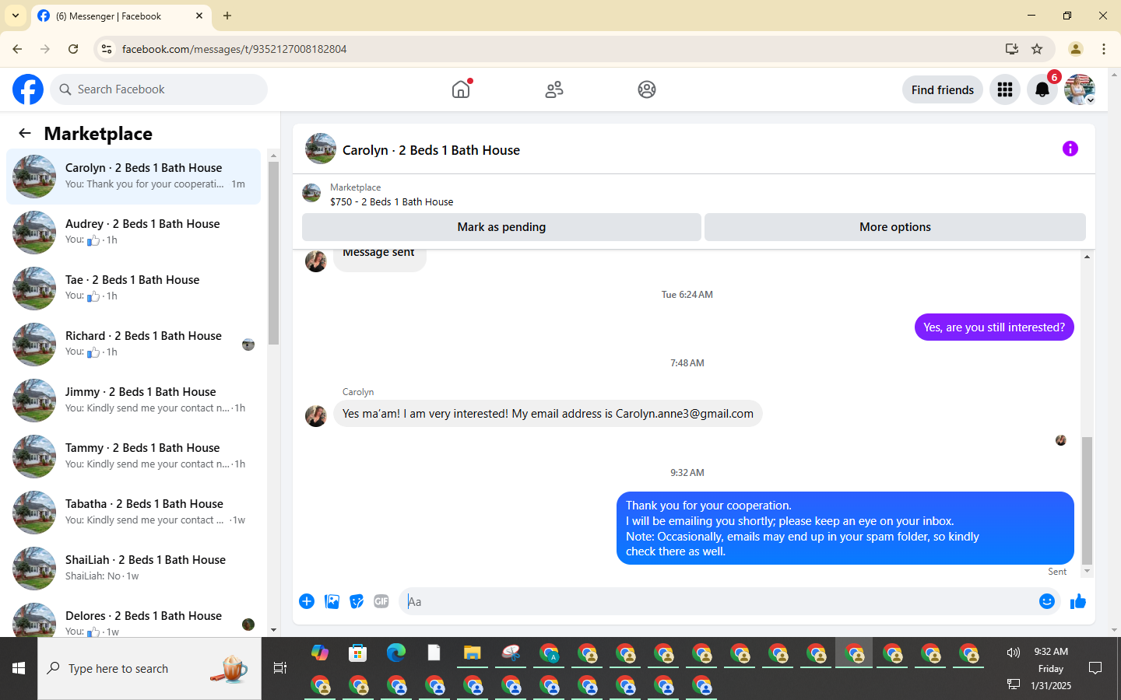Open the GIF picker
This screenshot has height=700, width=1121.
point(381,601)
